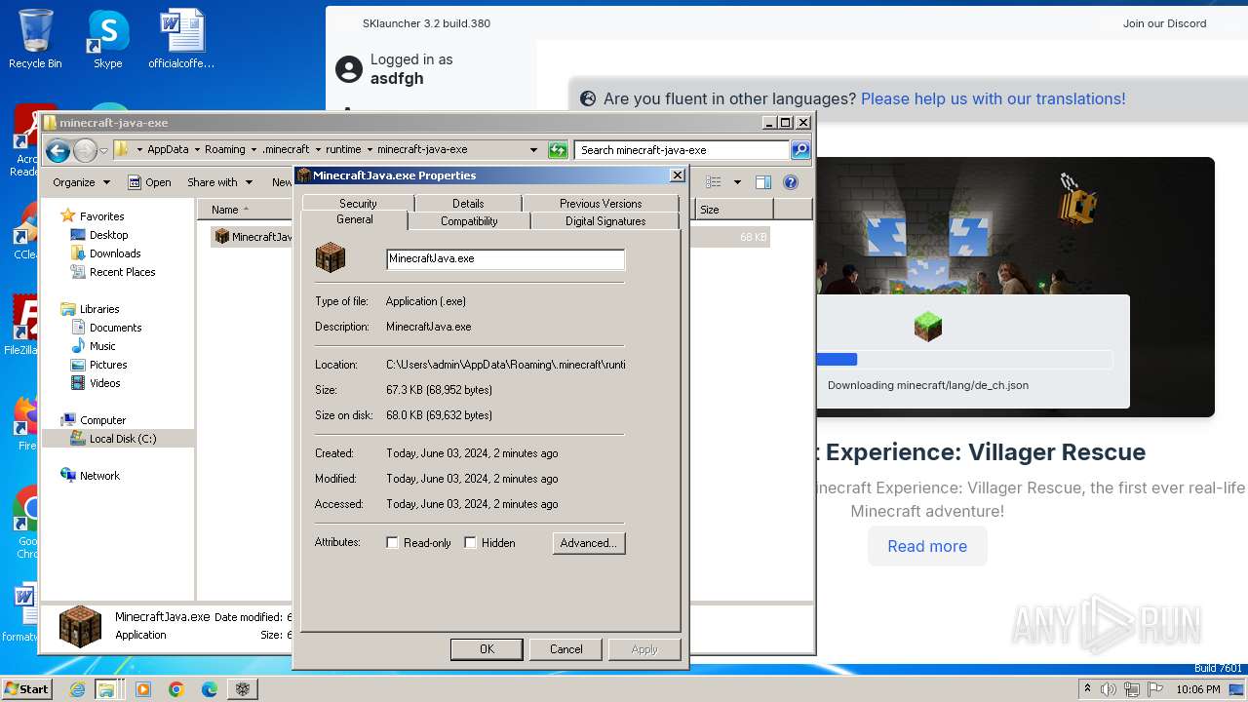Open the Skype desktop shortcut
1248x702 pixels.
pyautogui.click(x=107, y=39)
